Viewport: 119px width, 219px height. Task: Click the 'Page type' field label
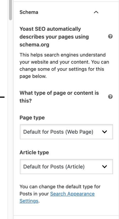coord(32,118)
